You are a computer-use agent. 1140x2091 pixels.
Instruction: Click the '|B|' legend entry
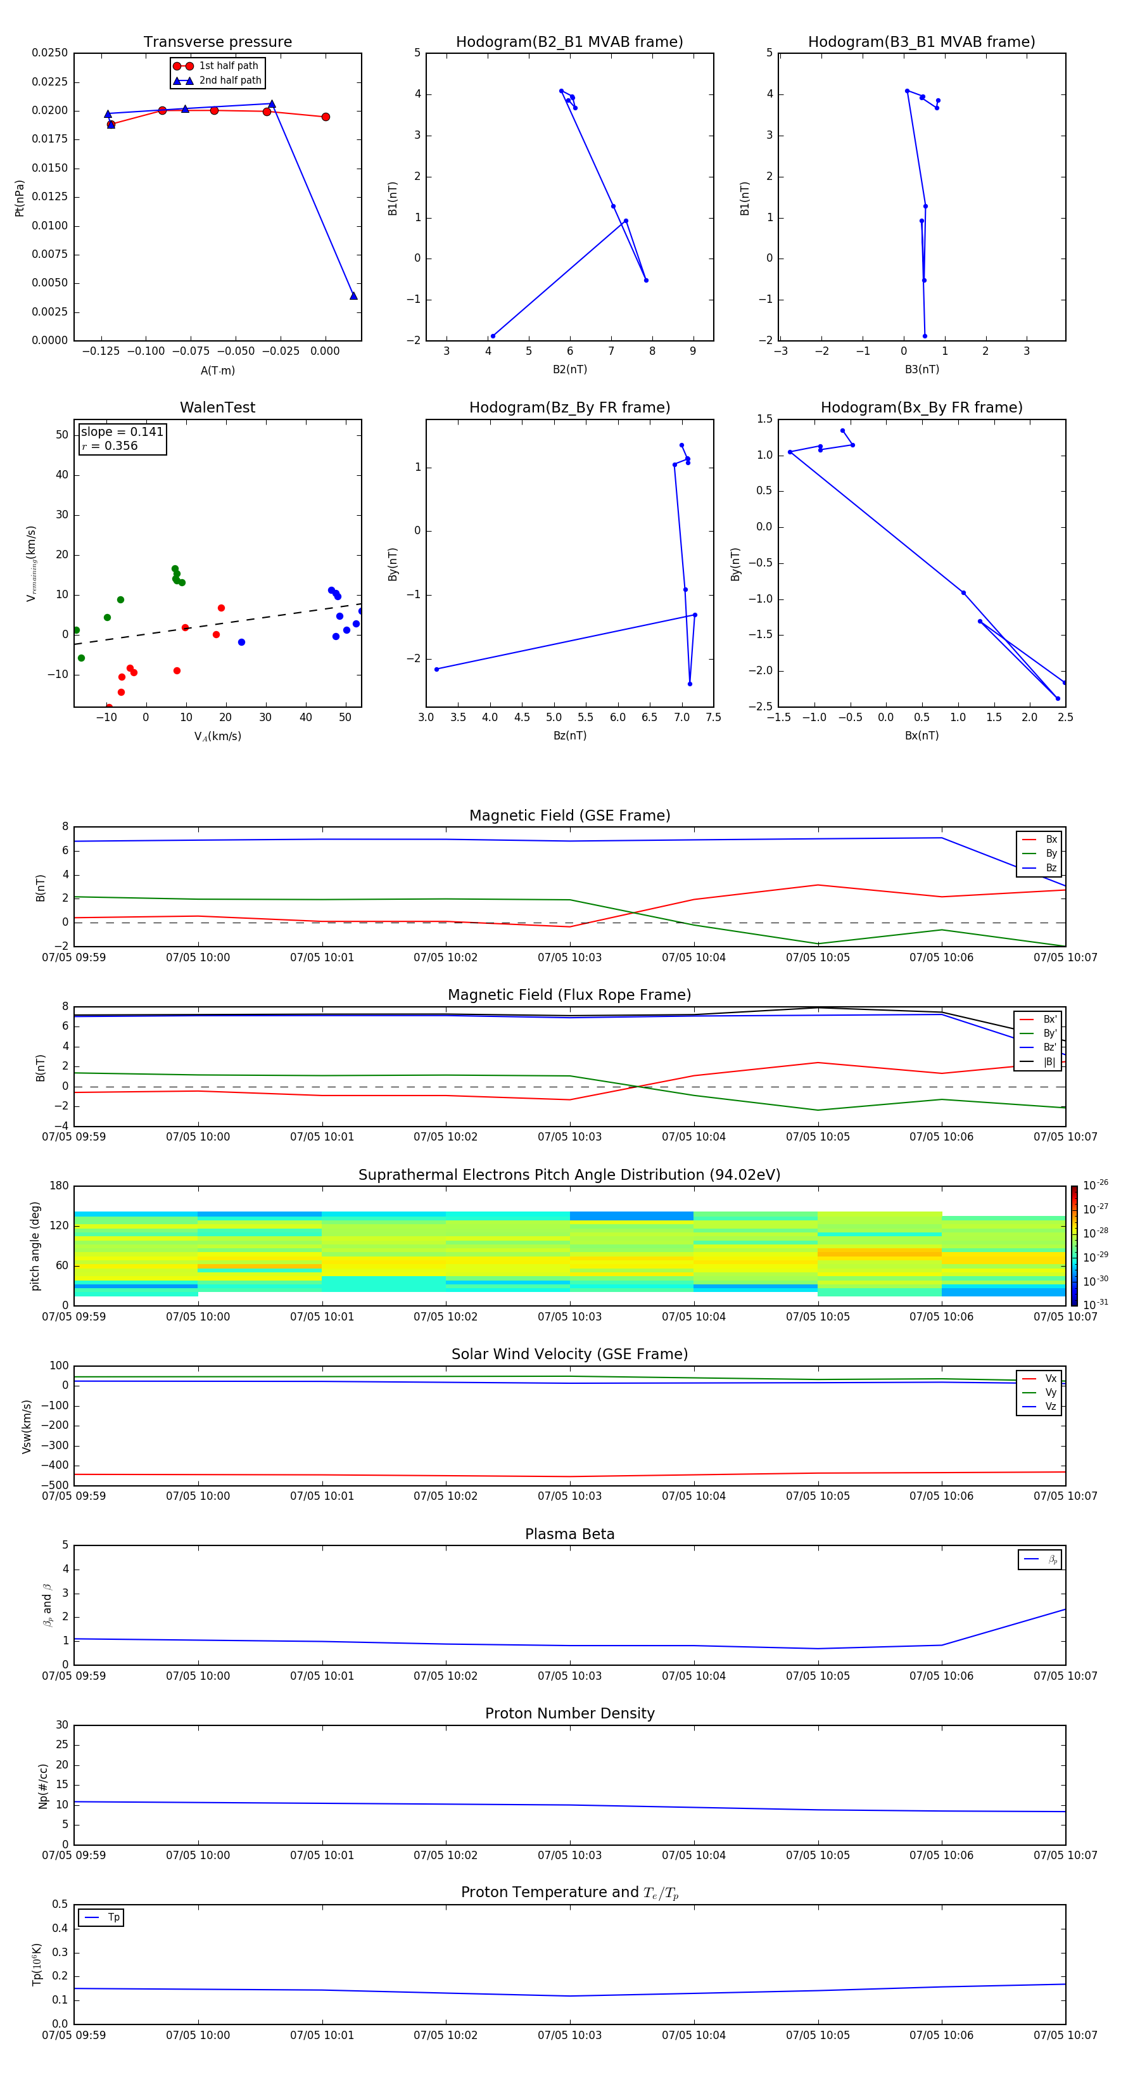(1038, 1062)
